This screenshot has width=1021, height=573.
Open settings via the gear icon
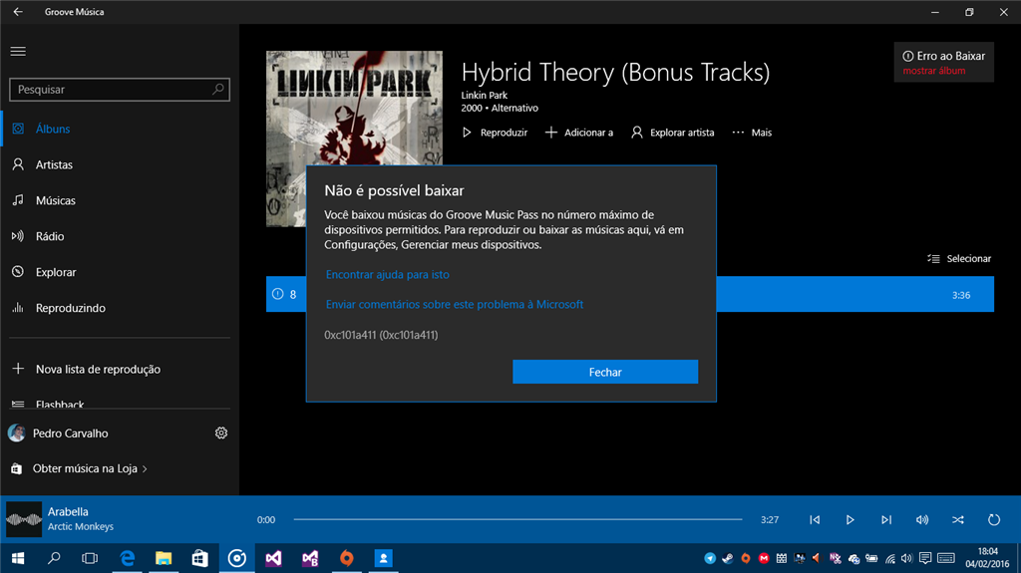[x=221, y=433]
